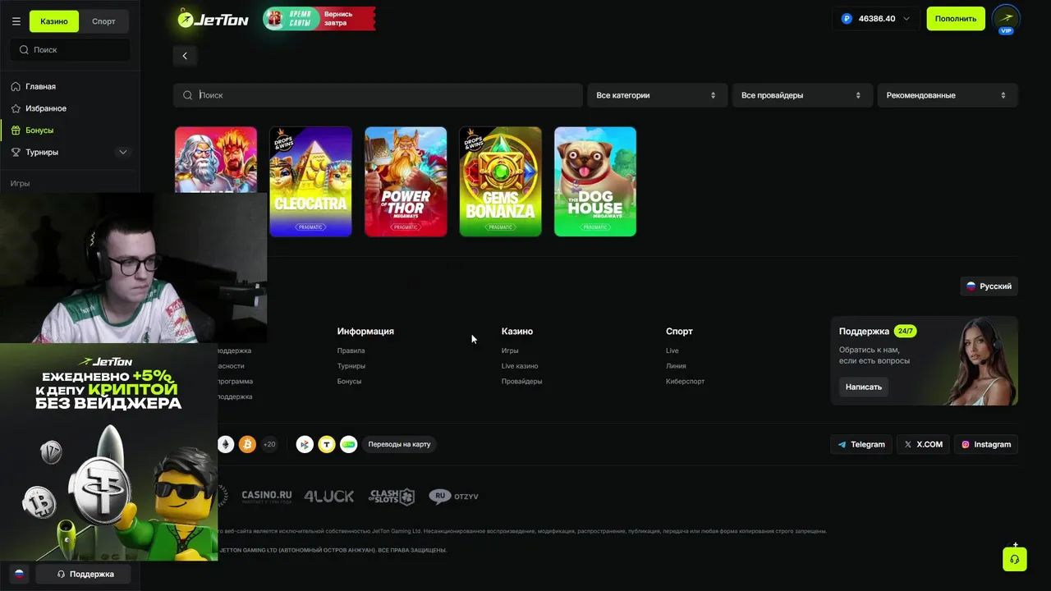Image resolution: width=1051 pixels, height=591 pixels.
Task: Click the RU Otzyv partner logo
Action: coord(453,496)
